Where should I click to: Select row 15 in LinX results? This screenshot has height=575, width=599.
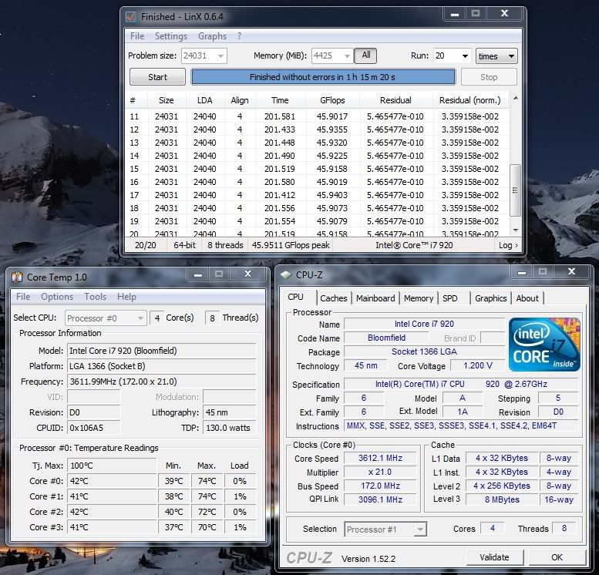[318, 169]
